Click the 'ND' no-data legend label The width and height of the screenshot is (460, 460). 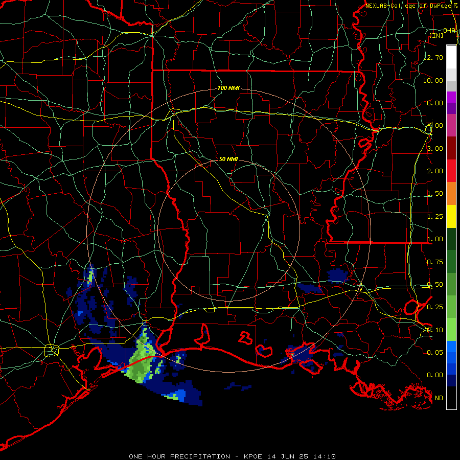[439, 398]
